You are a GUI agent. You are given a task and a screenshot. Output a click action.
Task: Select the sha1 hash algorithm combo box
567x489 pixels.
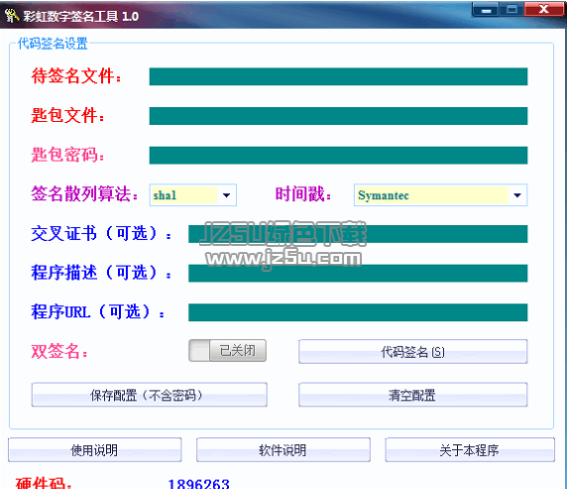(193, 195)
